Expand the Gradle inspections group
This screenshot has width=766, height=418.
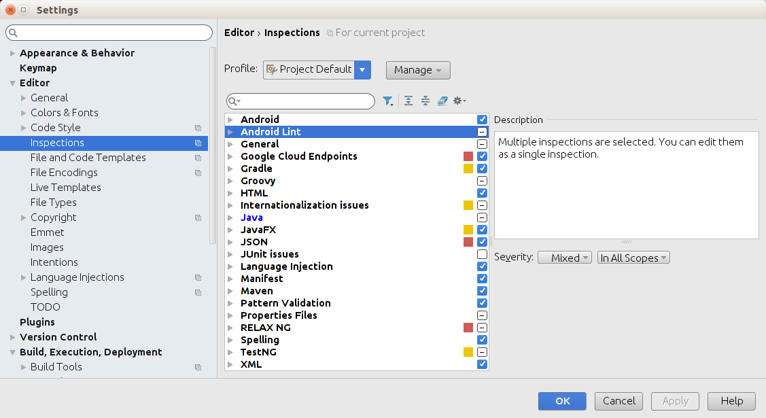tap(231, 169)
